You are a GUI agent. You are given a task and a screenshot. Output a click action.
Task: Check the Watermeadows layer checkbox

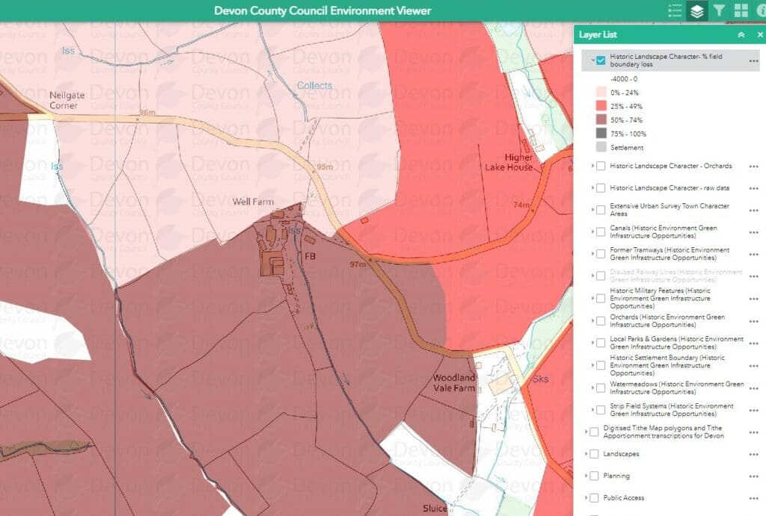(x=601, y=388)
